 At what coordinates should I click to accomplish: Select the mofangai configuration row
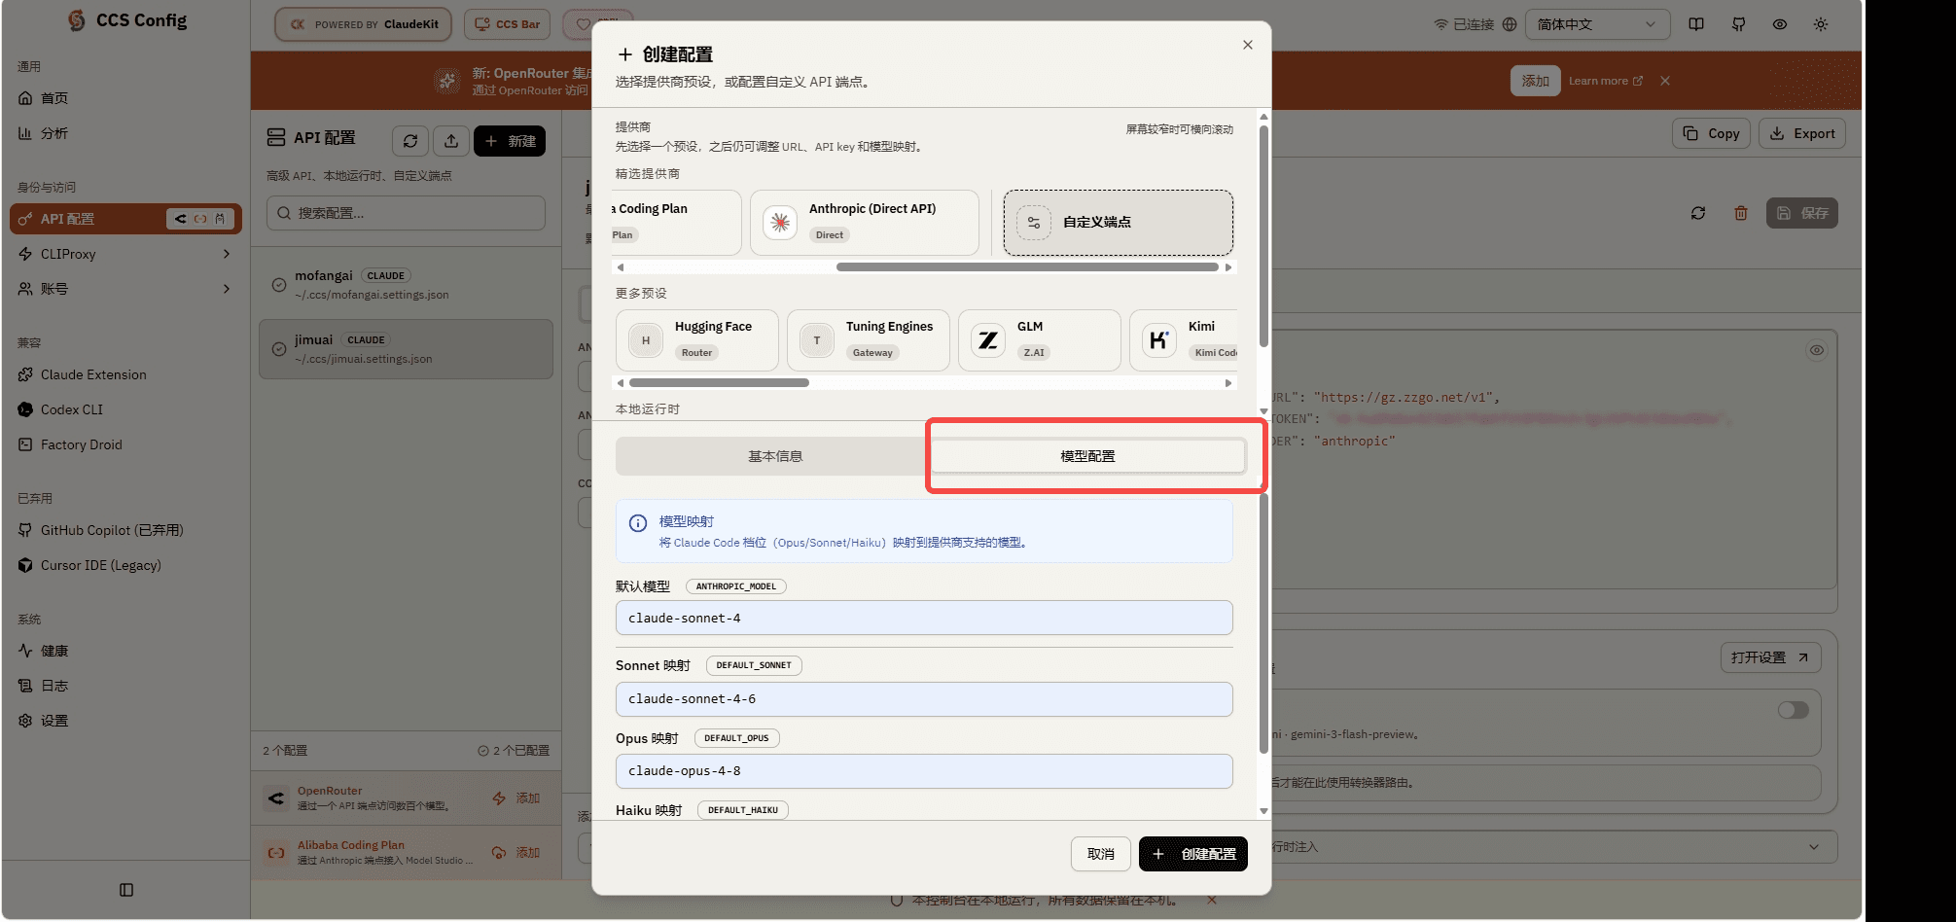[407, 285]
